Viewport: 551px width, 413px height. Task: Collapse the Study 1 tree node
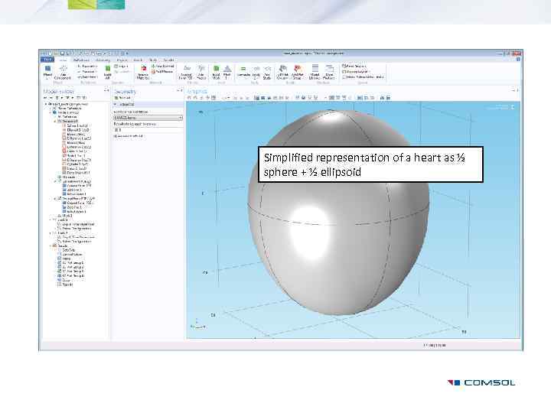(51, 220)
